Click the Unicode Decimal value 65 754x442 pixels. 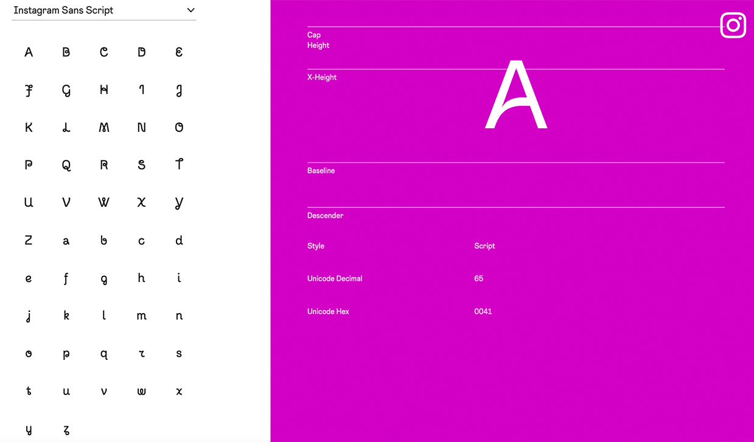tap(479, 278)
